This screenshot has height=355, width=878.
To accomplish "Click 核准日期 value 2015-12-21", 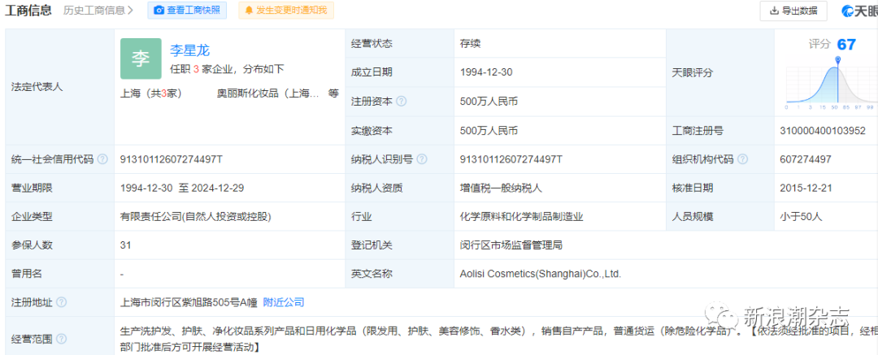I will click(806, 188).
